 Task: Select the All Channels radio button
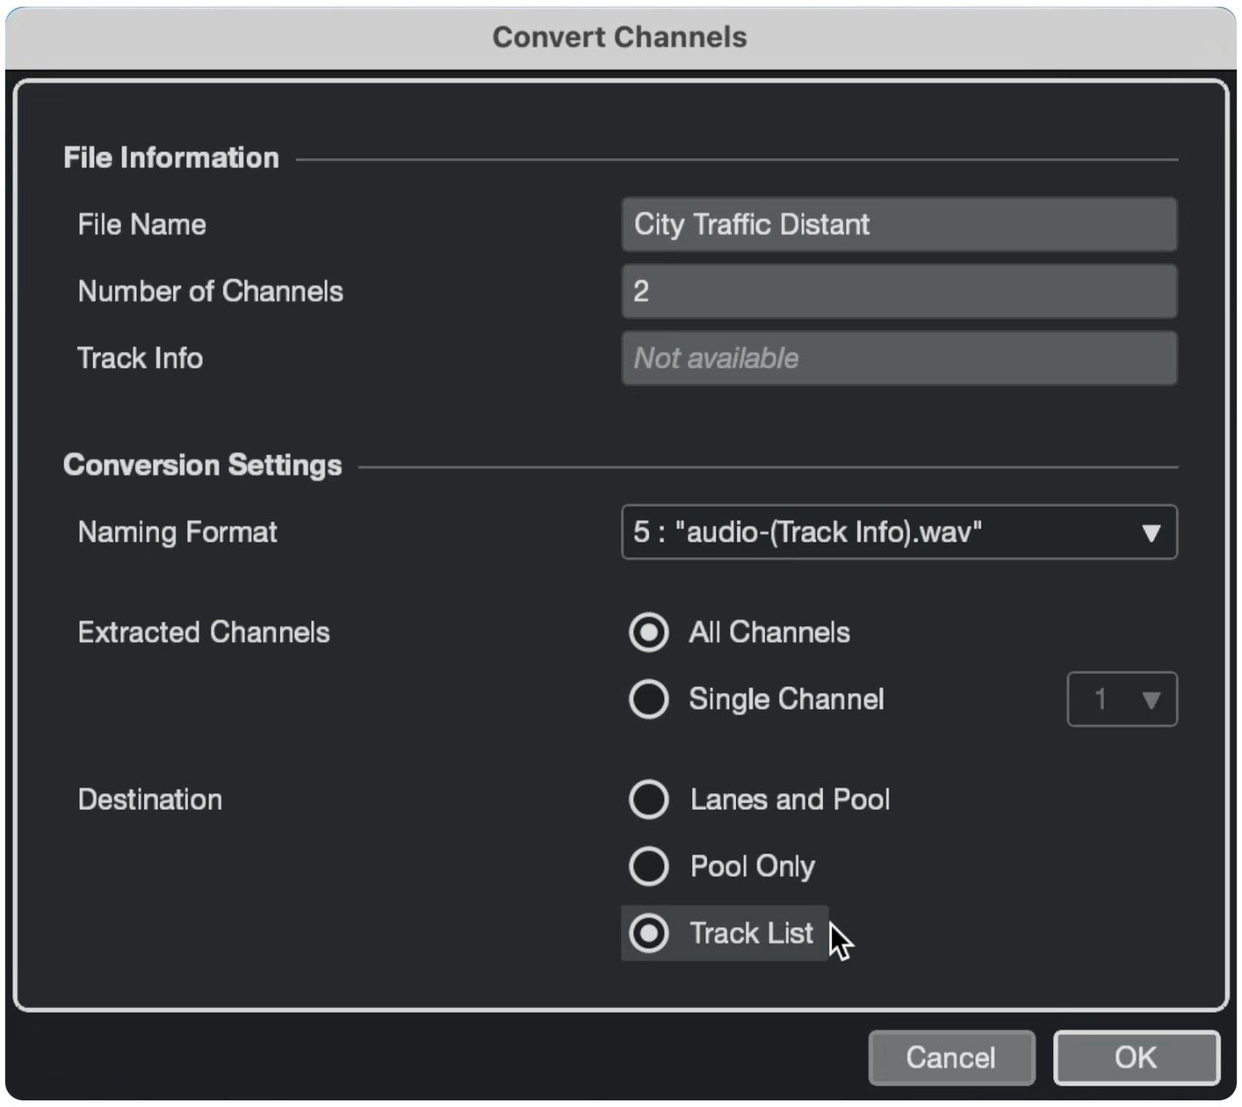tap(648, 633)
